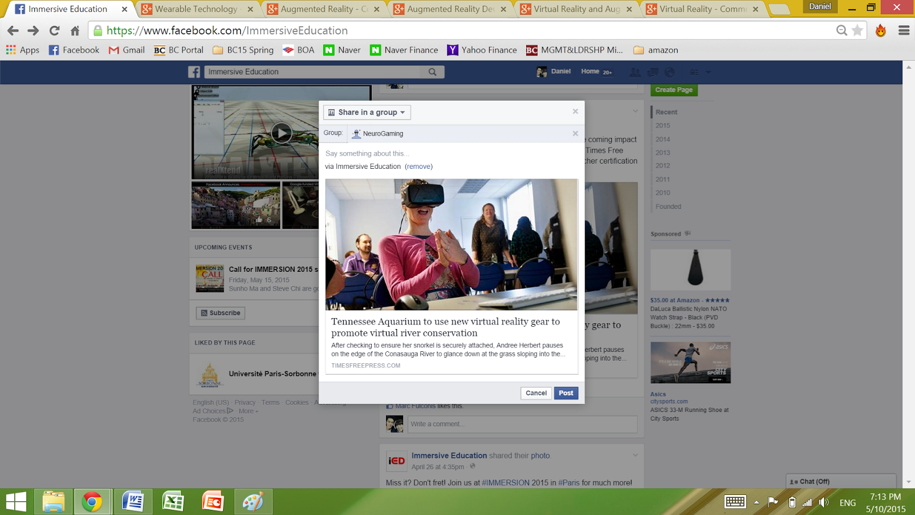Click the page scrollbar down arrow
Viewport: 915px width, 515px height.
click(x=909, y=482)
